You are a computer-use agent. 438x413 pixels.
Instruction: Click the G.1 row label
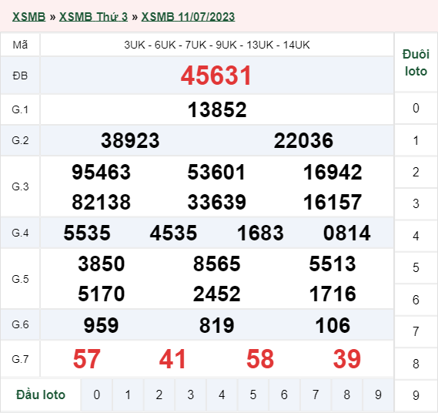click(x=20, y=109)
